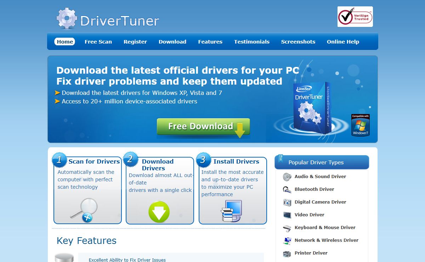Click 'Install the most accurate' description text
Viewport: 425px width, 262px height.
[233, 183]
